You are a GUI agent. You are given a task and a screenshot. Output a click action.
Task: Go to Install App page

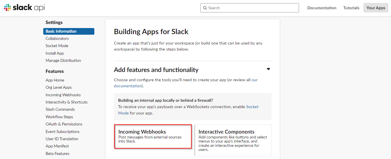(x=55, y=53)
